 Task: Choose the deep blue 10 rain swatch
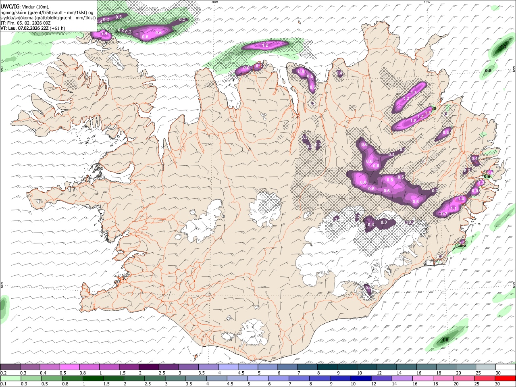[361, 378]
